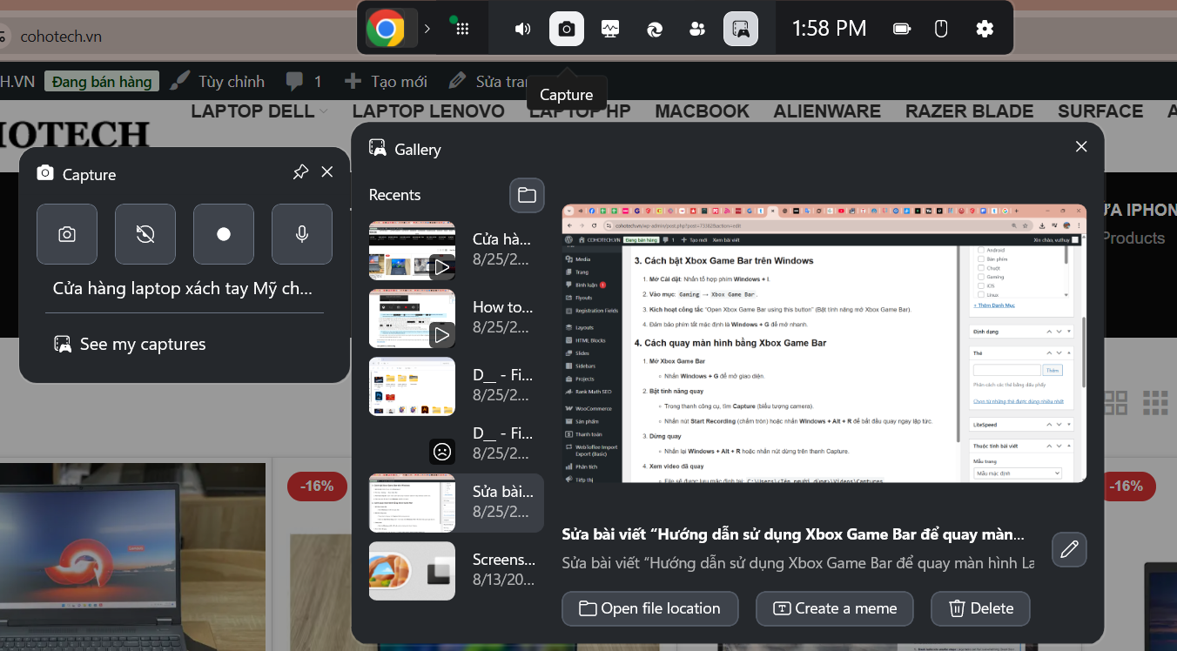1177x651 pixels.
Task: Toggle mouse click-through icon in Game Bar
Action: (x=941, y=29)
